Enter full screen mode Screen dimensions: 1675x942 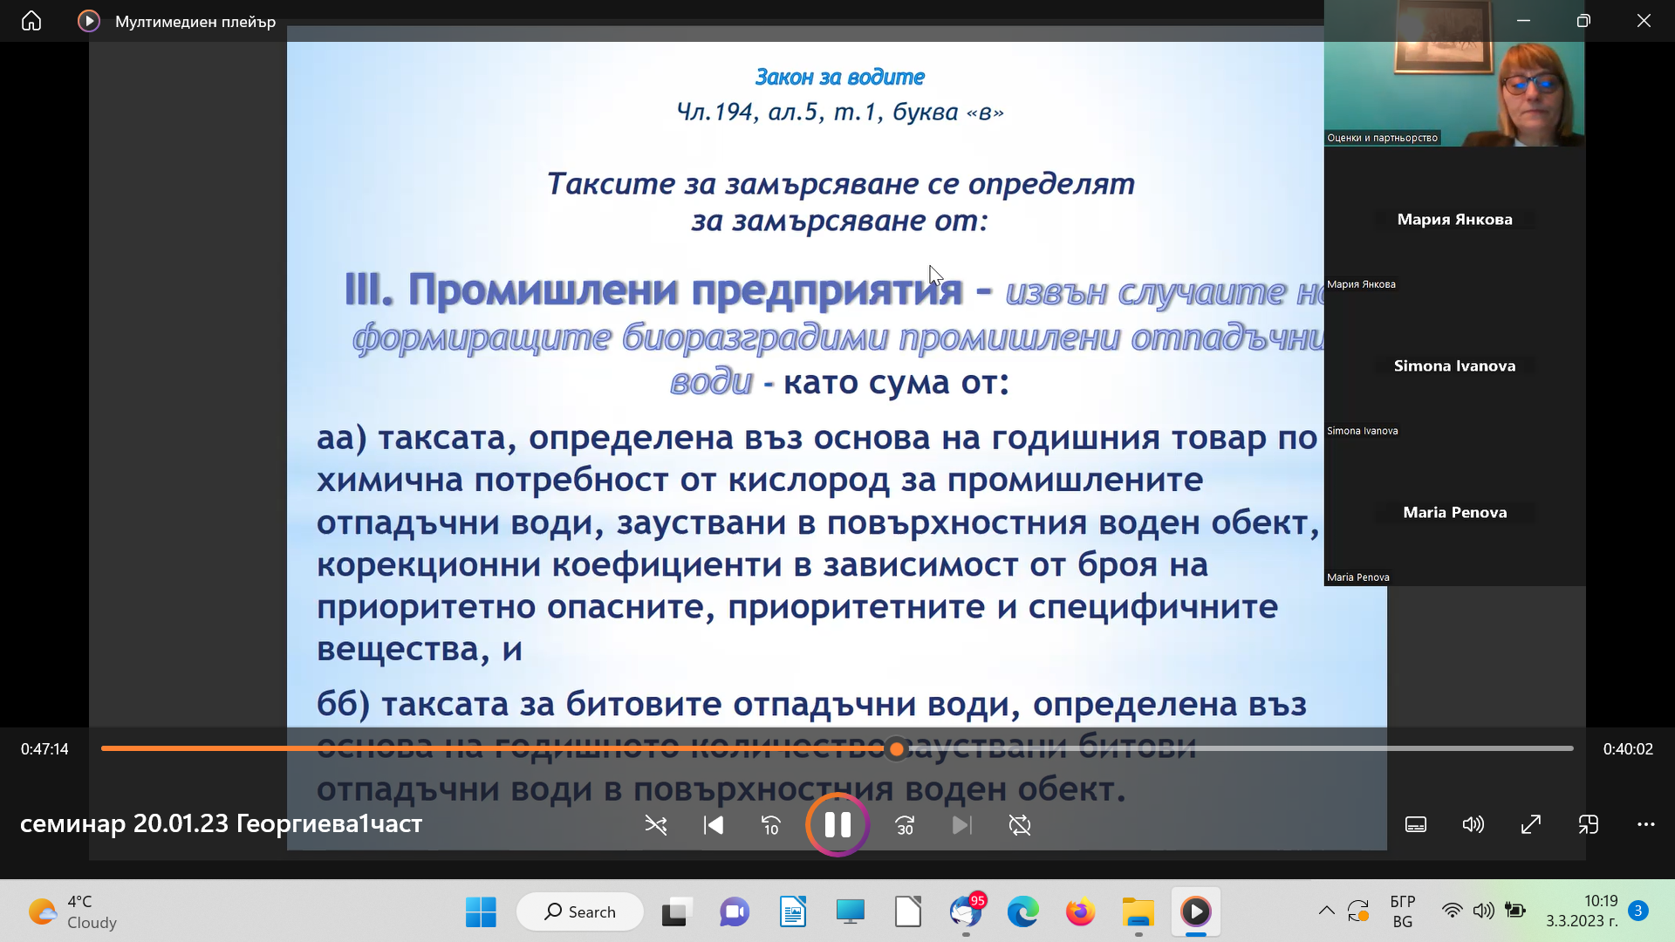coord(1531,825)
